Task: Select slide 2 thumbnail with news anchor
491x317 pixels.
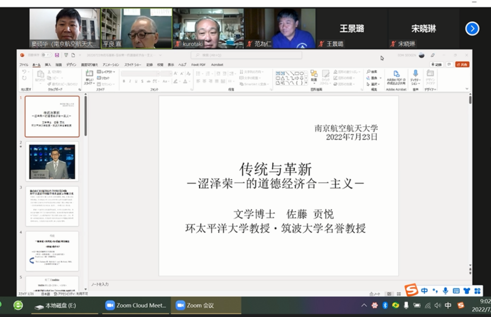Action: (52, 161)
